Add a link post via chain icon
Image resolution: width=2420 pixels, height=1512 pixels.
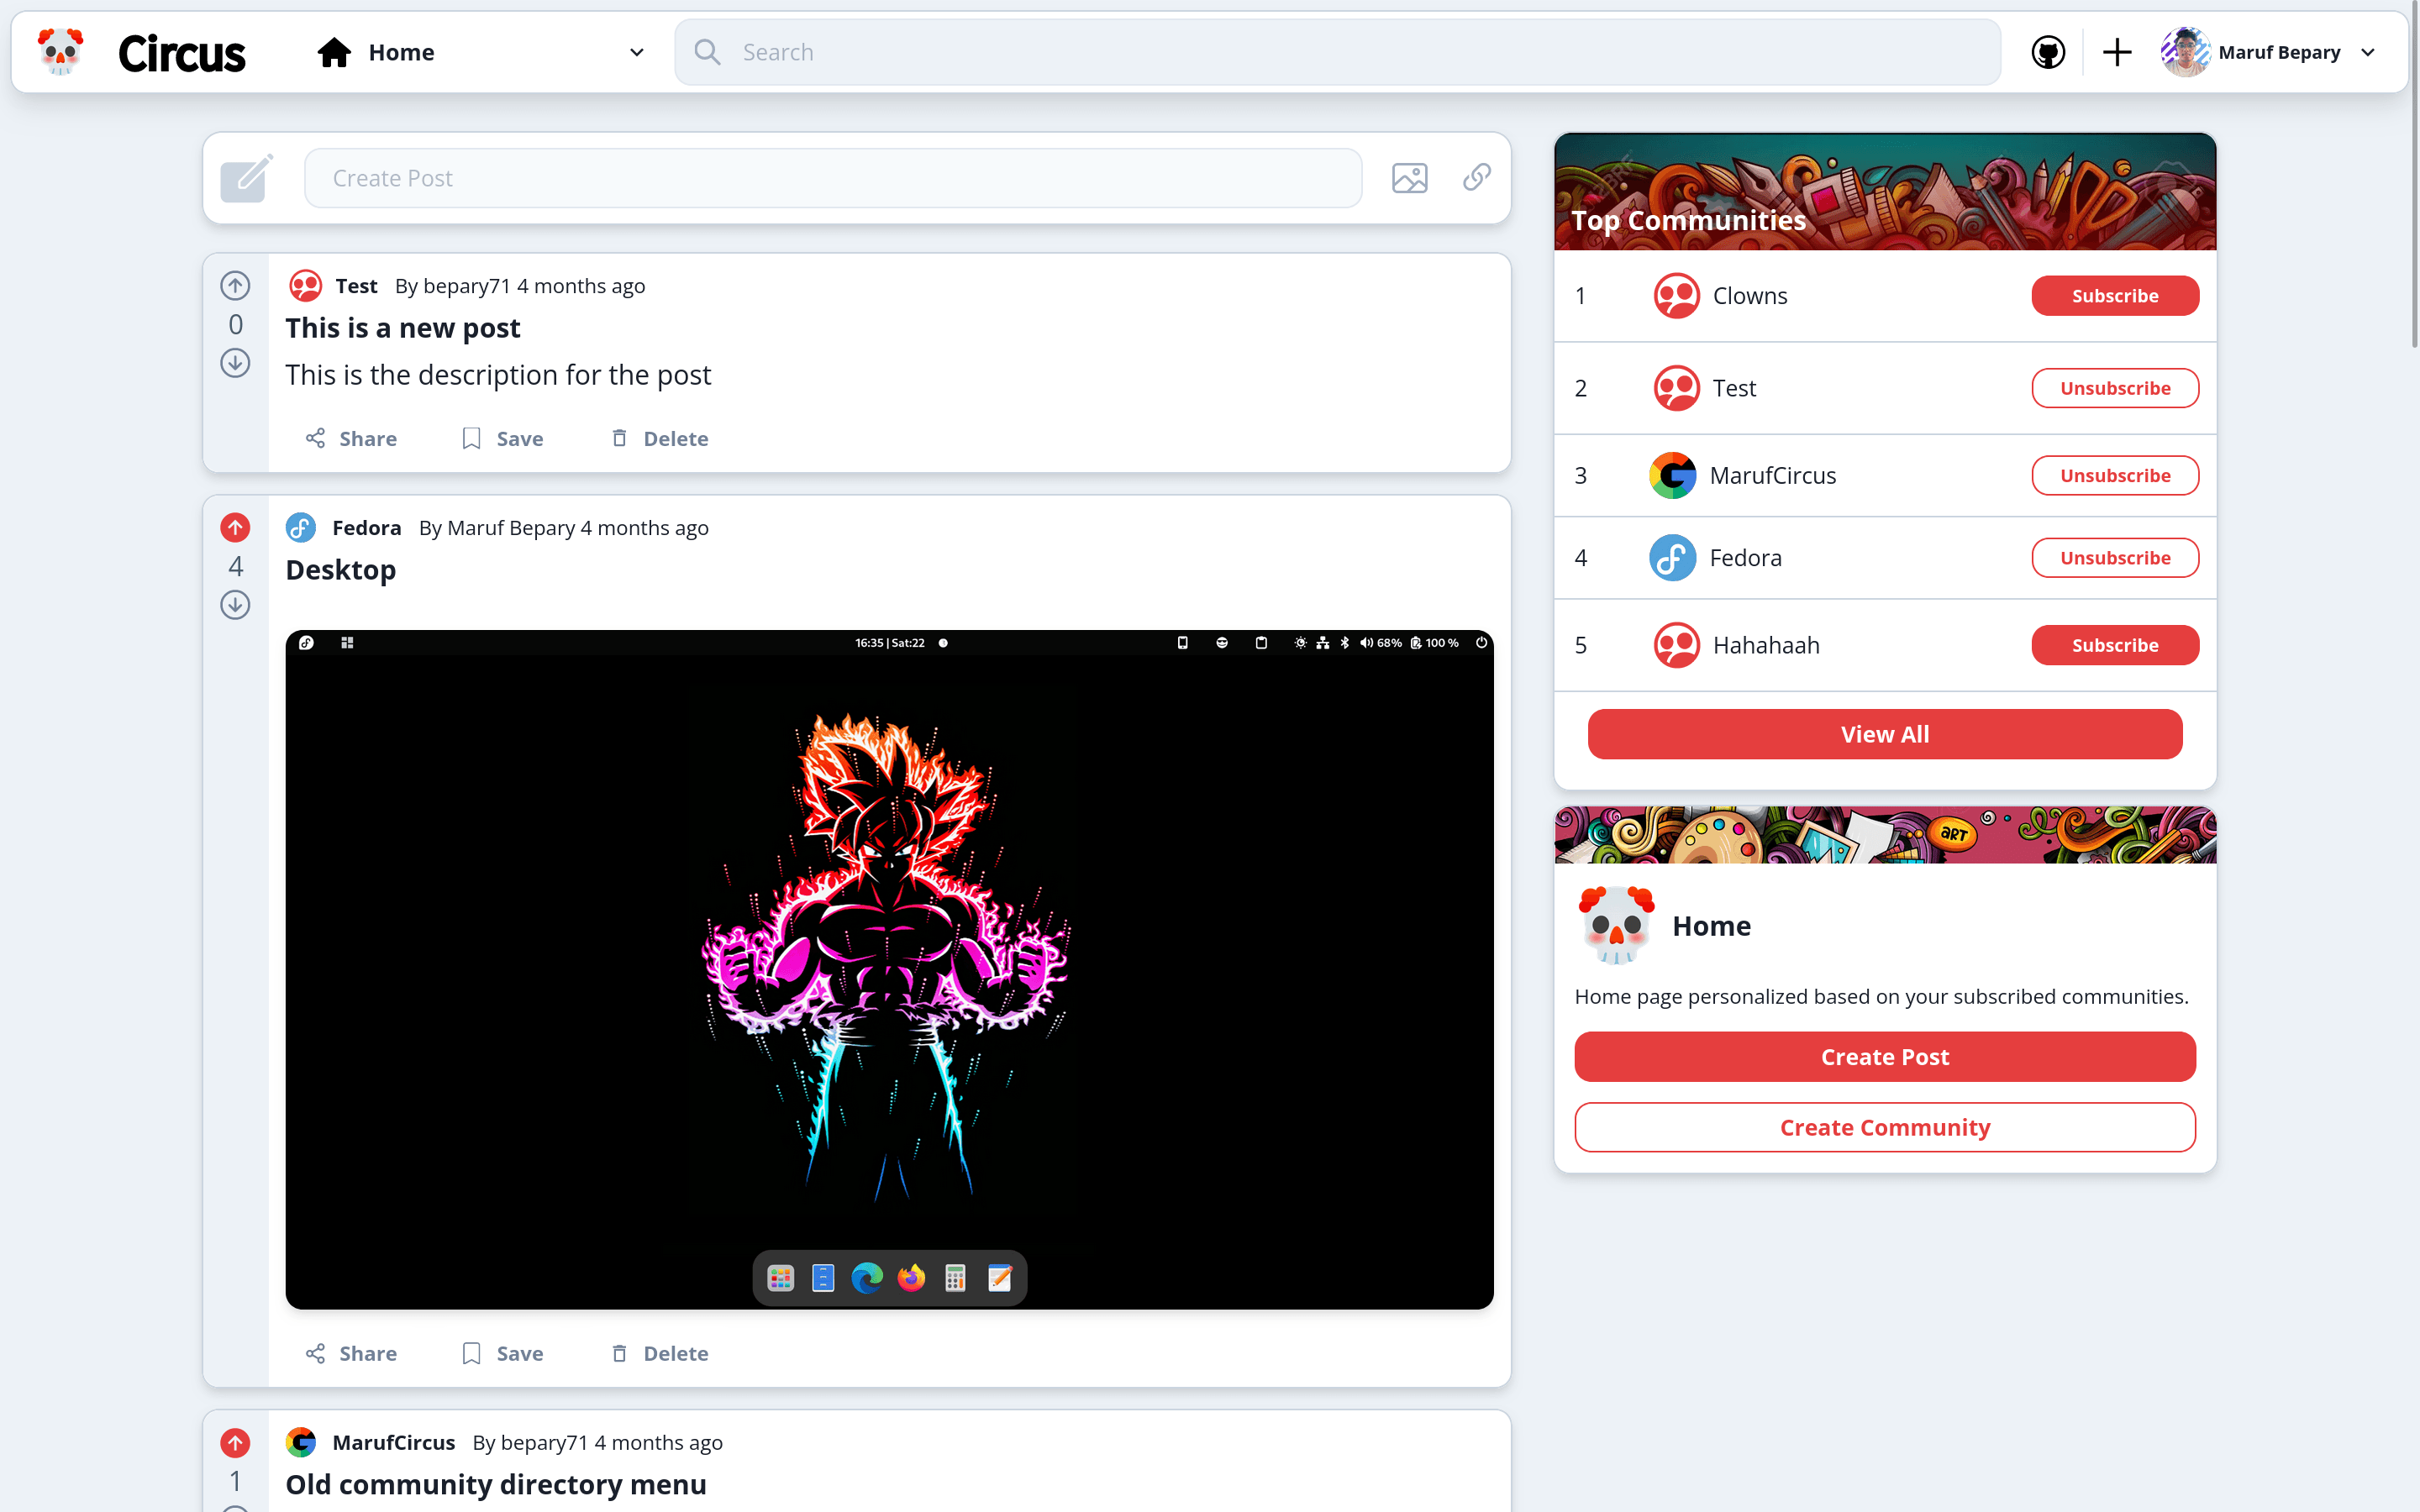pyautogui.click(x=1477, y=178)
